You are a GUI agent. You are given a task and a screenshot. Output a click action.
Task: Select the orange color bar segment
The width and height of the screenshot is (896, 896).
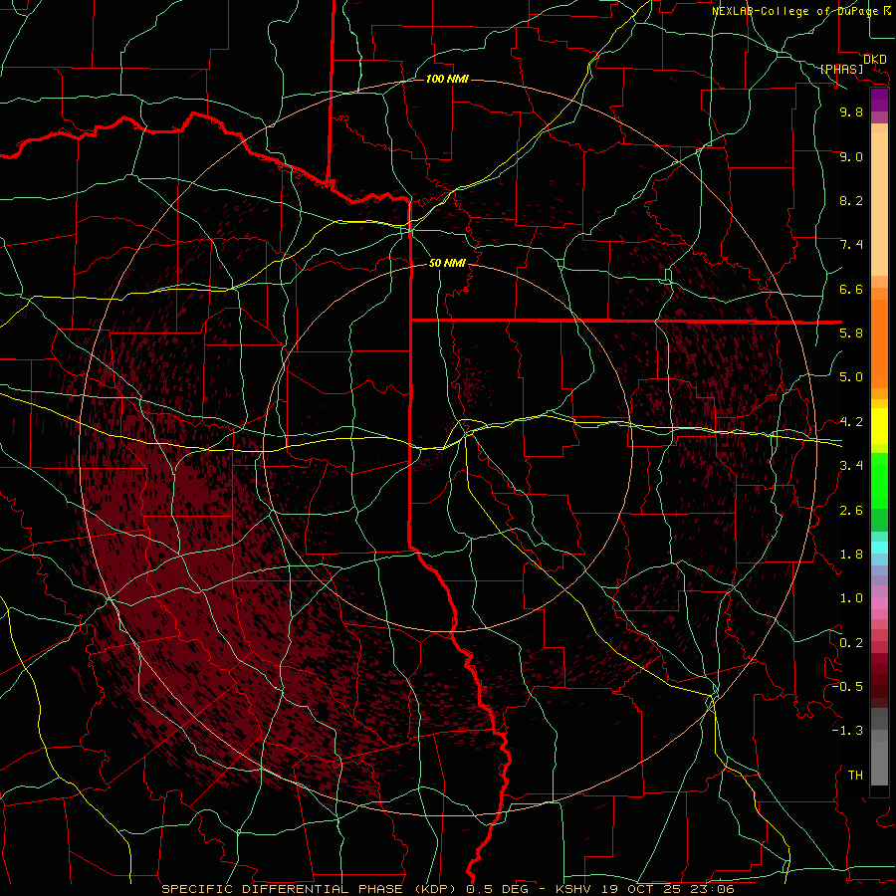click(879, 344)
